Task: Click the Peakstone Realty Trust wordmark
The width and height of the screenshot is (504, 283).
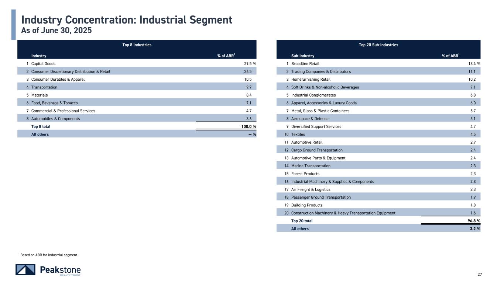Action: pyautogui.click(x=60, y=270)
